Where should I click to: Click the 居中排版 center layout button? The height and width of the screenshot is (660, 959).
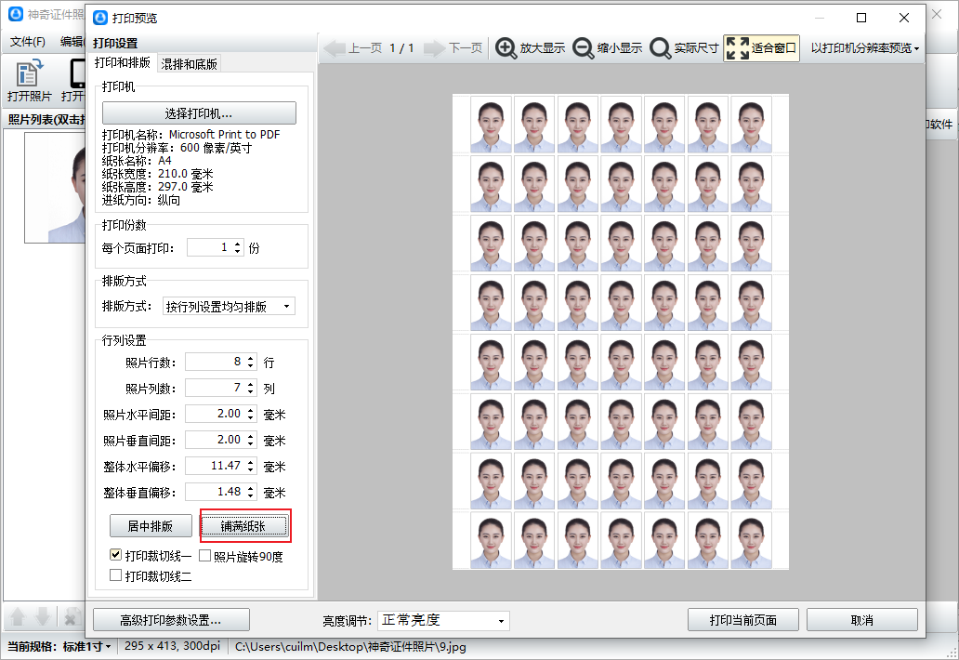click(x=150, y=526)
